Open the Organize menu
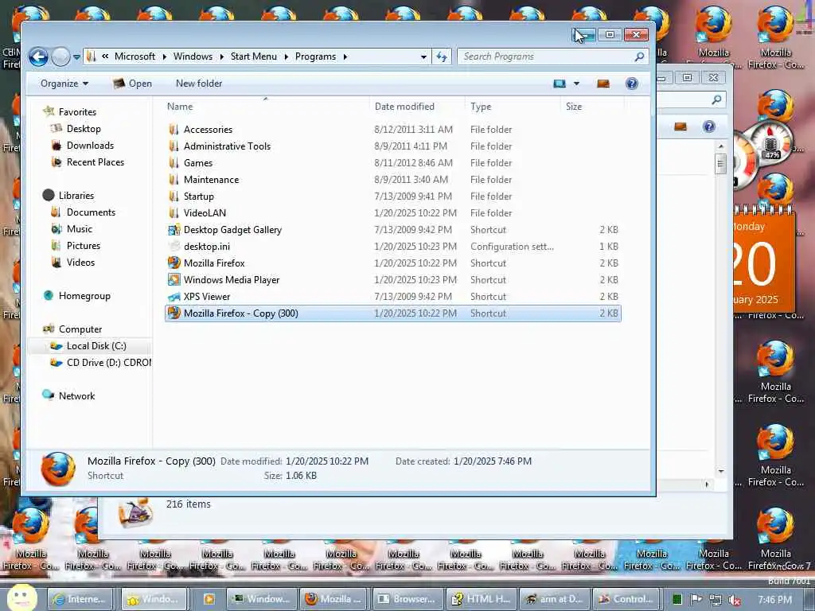This screenshot has width=815, height=611. click(x=64, y=84)
